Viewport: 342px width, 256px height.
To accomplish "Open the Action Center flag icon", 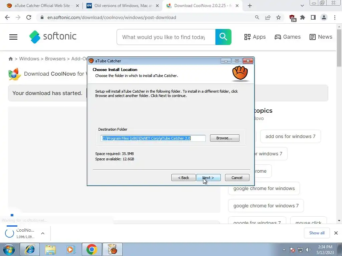I will pos(292,250).
